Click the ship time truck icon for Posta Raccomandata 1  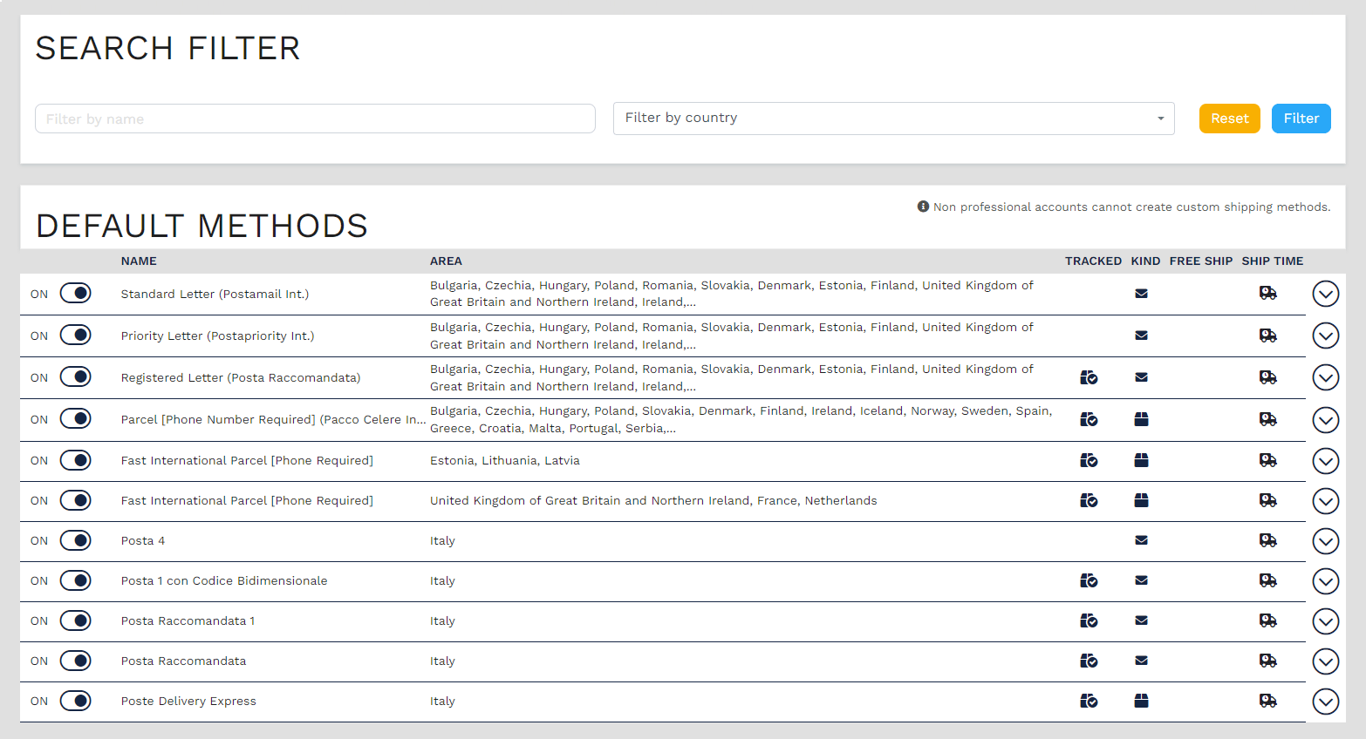[1268, 620]
